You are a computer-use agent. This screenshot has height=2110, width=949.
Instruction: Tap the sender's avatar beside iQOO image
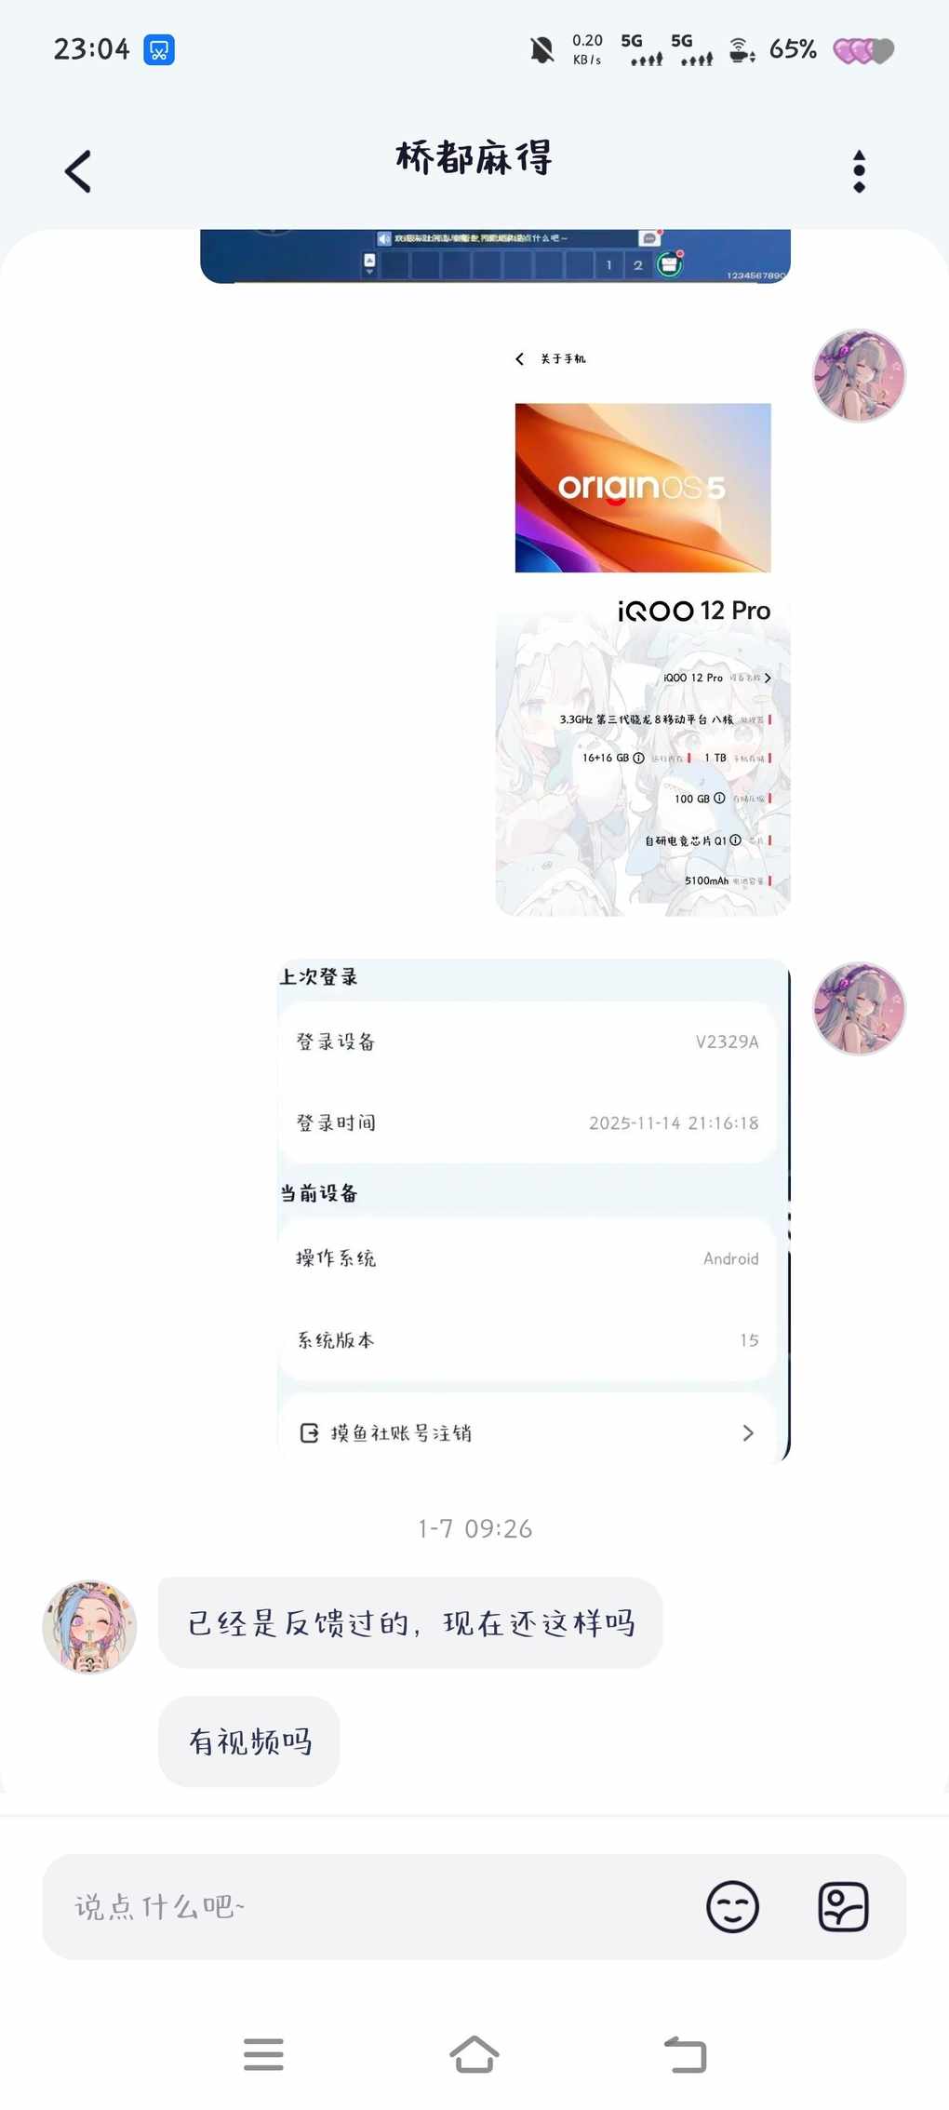[859, 375]
